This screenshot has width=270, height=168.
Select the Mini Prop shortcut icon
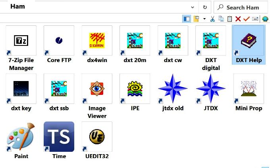pos(249,89)
